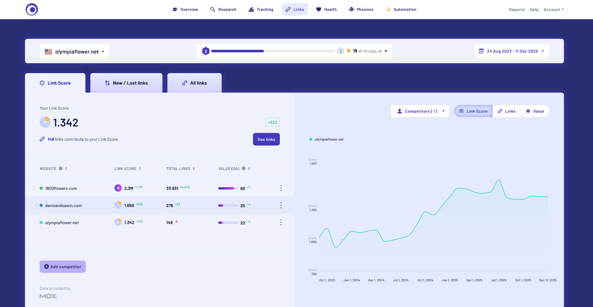Switch chart to Links view
Viewport: 593px width, 307px height.
507,111
